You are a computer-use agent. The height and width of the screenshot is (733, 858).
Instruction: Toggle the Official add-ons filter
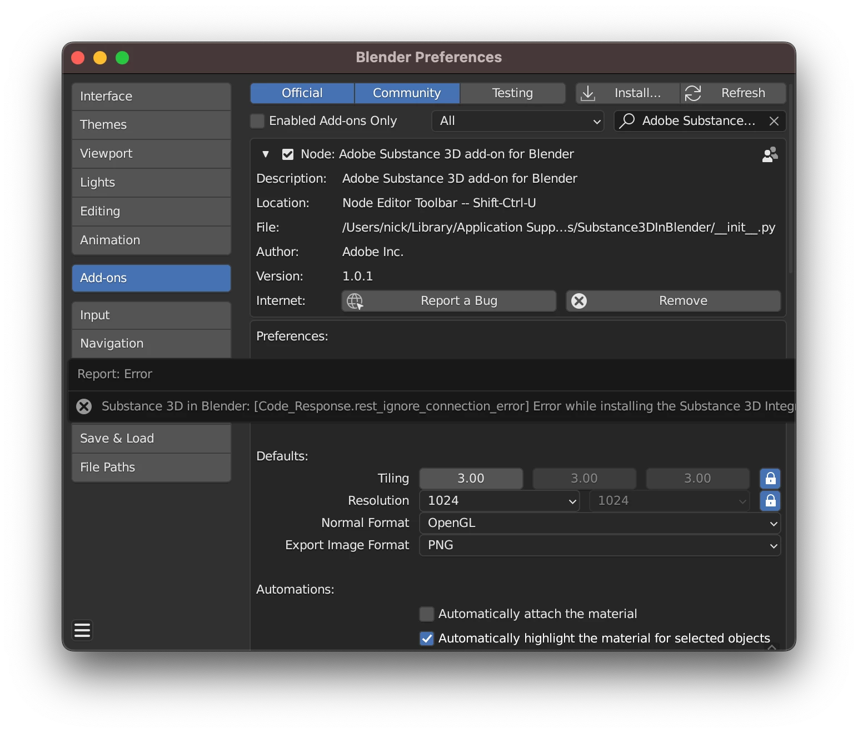[x=302, y=93]
